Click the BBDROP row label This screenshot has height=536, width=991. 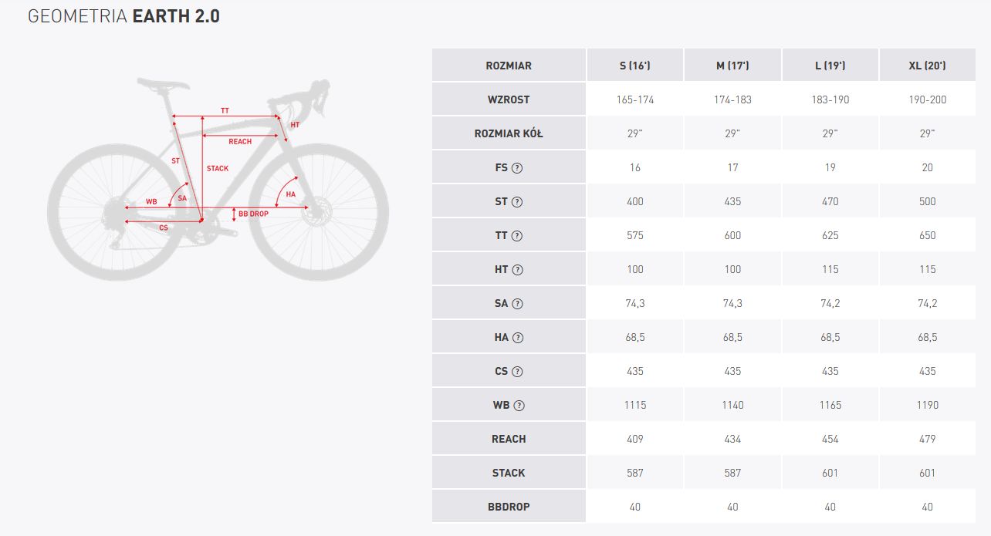pos(509,507)
